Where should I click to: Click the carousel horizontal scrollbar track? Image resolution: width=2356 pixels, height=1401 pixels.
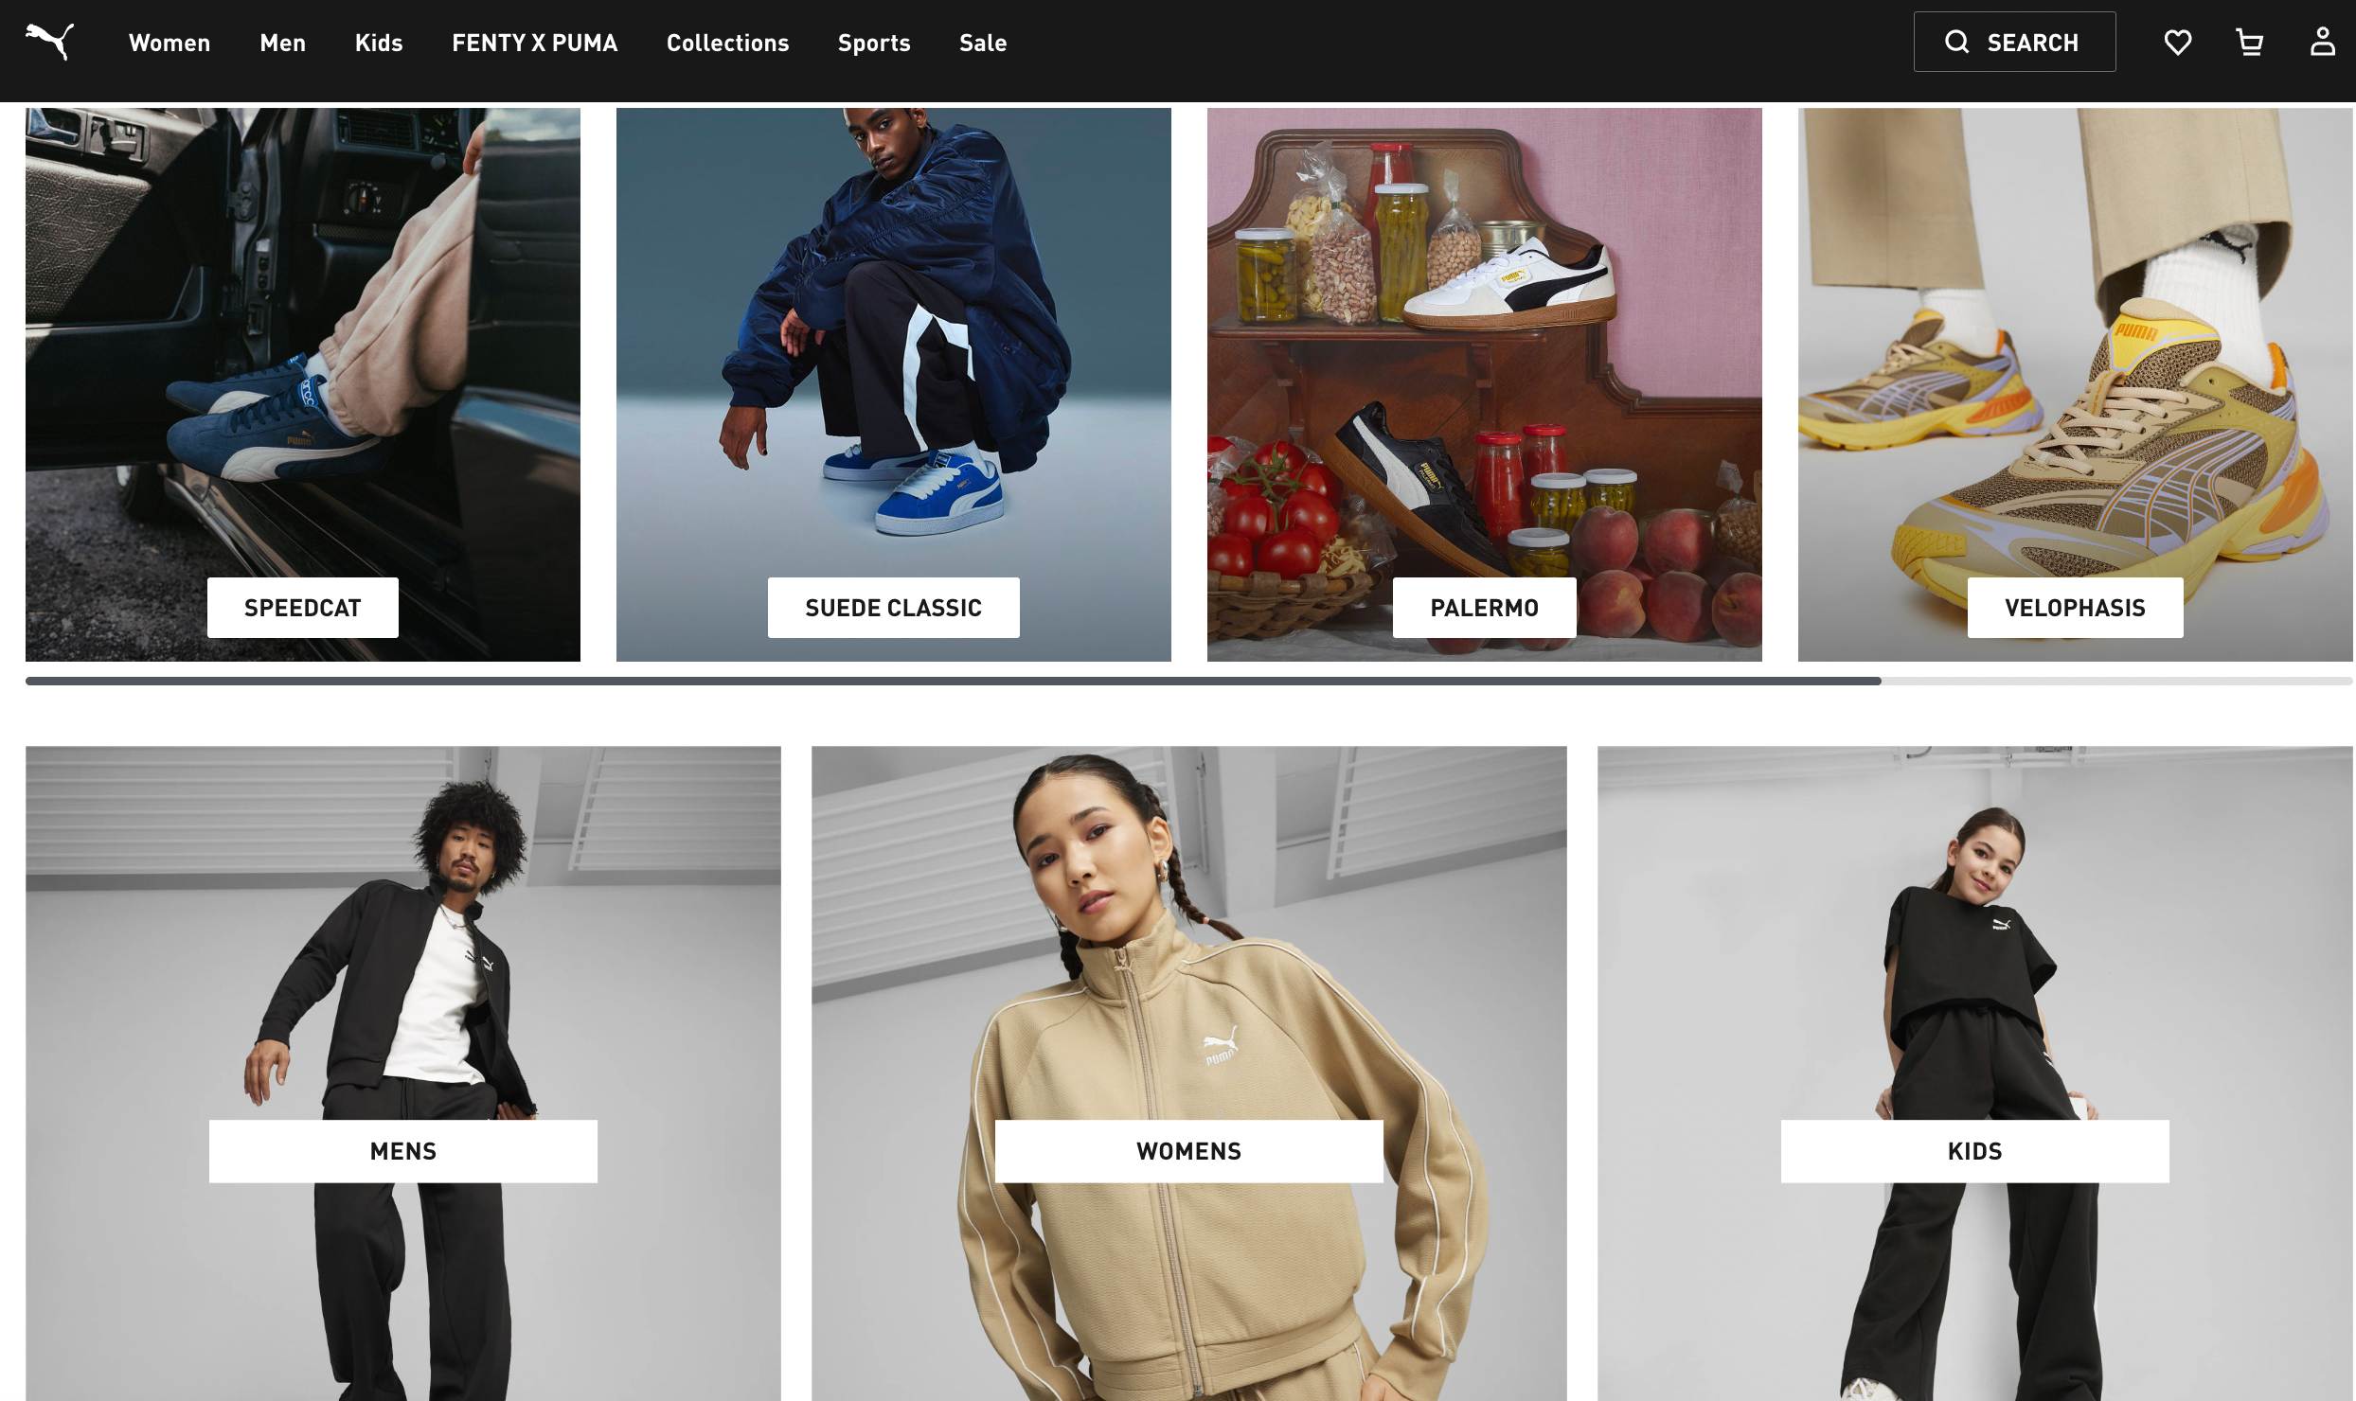1189,681
